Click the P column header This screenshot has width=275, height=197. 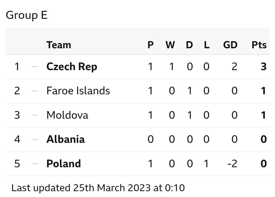click(x=150, y=45)
